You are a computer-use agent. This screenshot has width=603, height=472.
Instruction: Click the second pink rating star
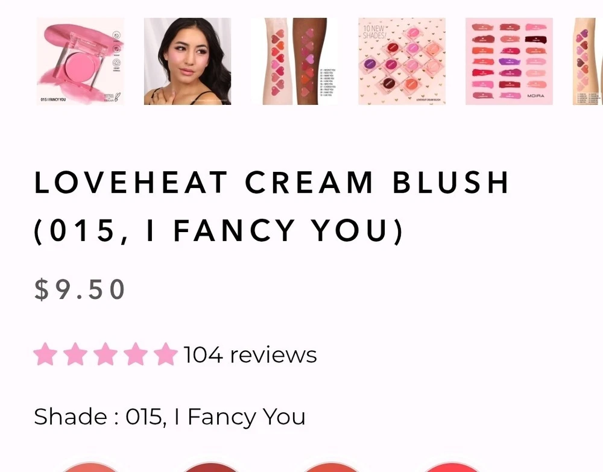tap(75, 354)
